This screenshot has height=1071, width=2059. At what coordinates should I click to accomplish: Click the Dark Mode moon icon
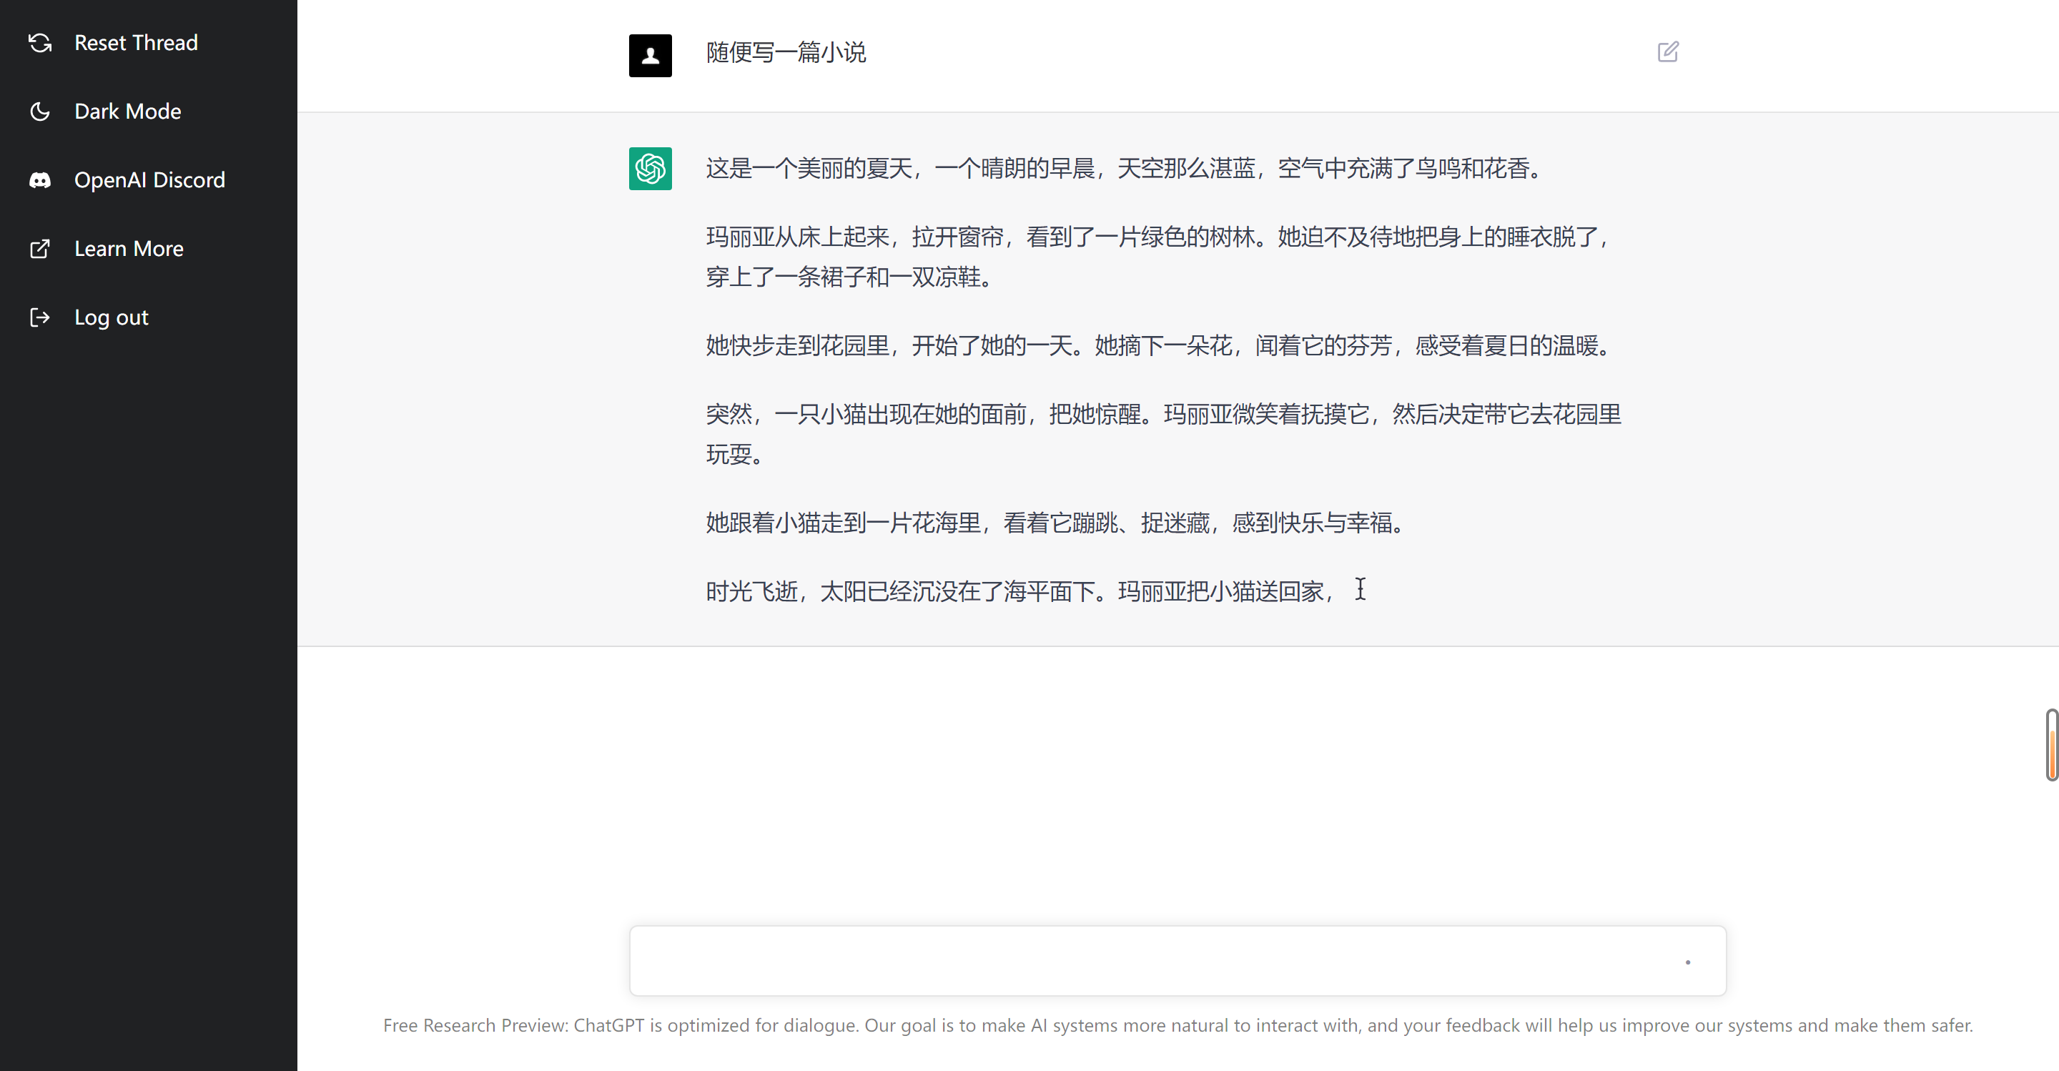[40, 111]
